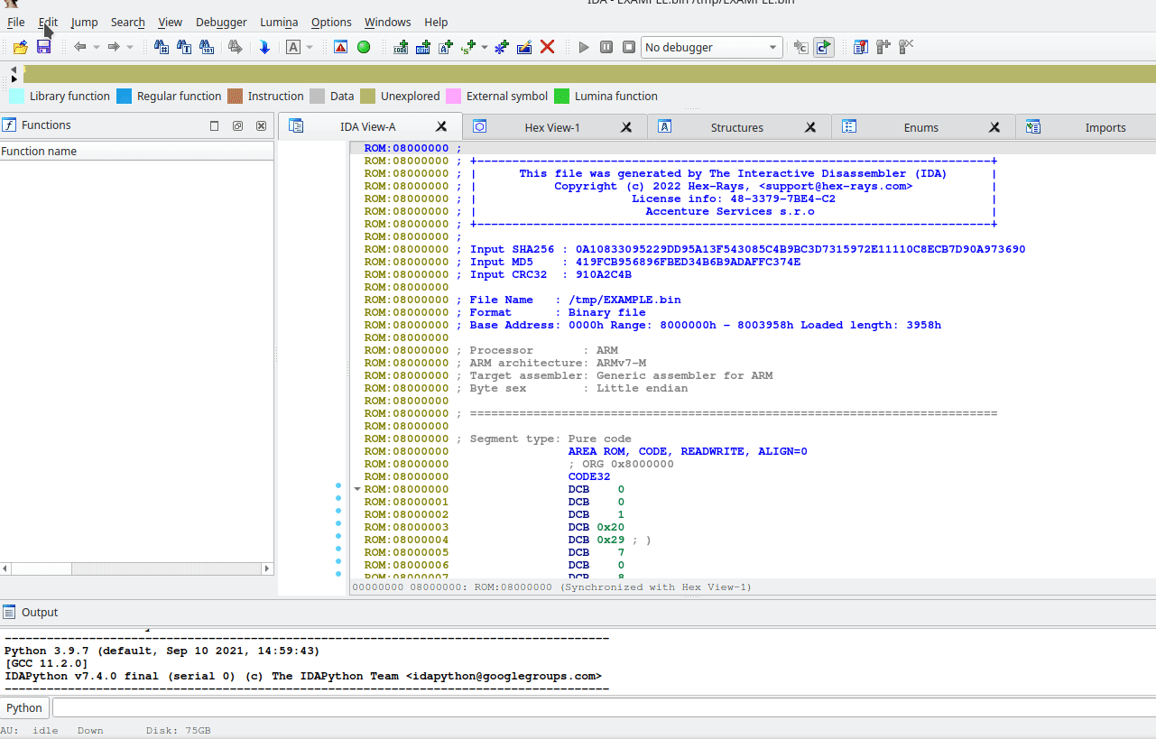This screenshot has width=1156, height=739.
Task: Click the red X delete icon
Action: click(547, 47)
